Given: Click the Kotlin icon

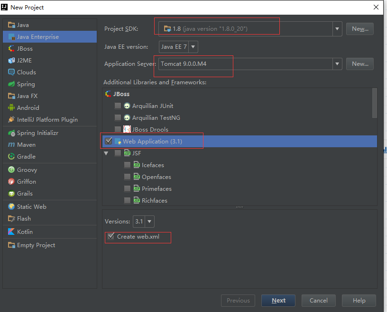Looking at the screenshot, I should click(x=11, y=232).
